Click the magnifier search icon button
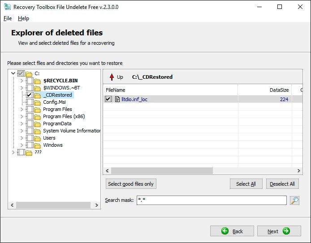This screenshot has width=311, height=243. pyautogui.click(x=294, y=200)
